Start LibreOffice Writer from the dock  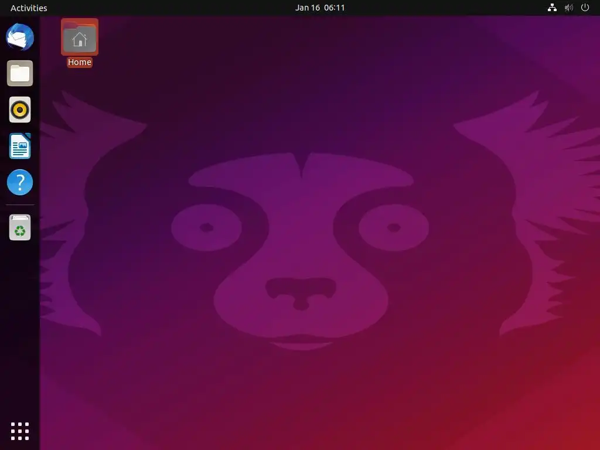pos(20,146)
